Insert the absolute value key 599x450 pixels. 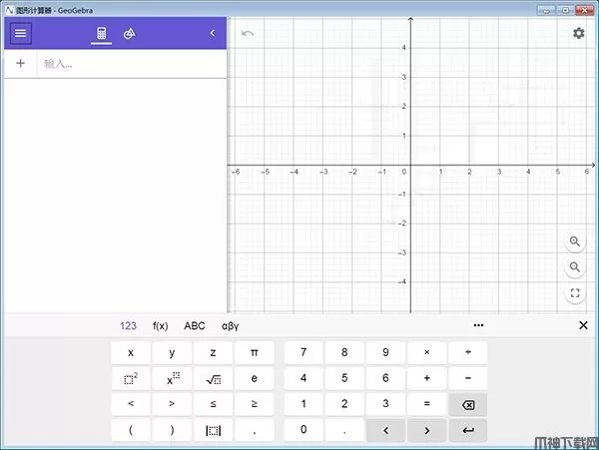[213, 430]
